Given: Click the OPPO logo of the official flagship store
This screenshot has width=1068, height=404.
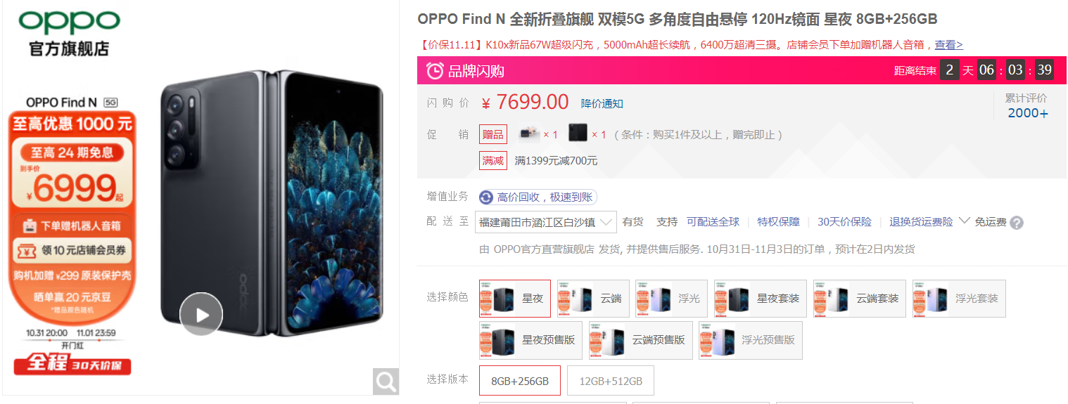Looking at the screenshot, I should [x=69, y=22].
